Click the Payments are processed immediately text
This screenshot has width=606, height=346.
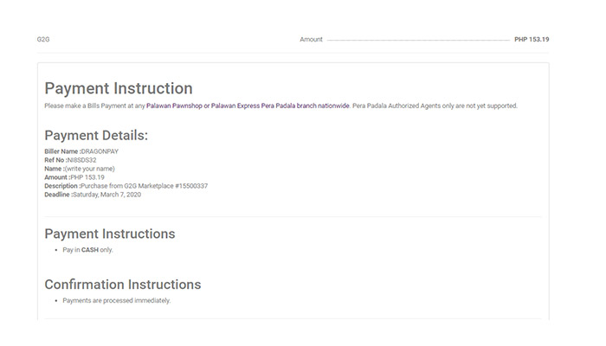(x=117, y=300)
